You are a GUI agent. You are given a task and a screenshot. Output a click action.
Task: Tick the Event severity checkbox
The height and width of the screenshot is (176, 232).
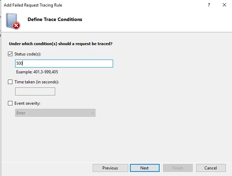tap(10, 103)
